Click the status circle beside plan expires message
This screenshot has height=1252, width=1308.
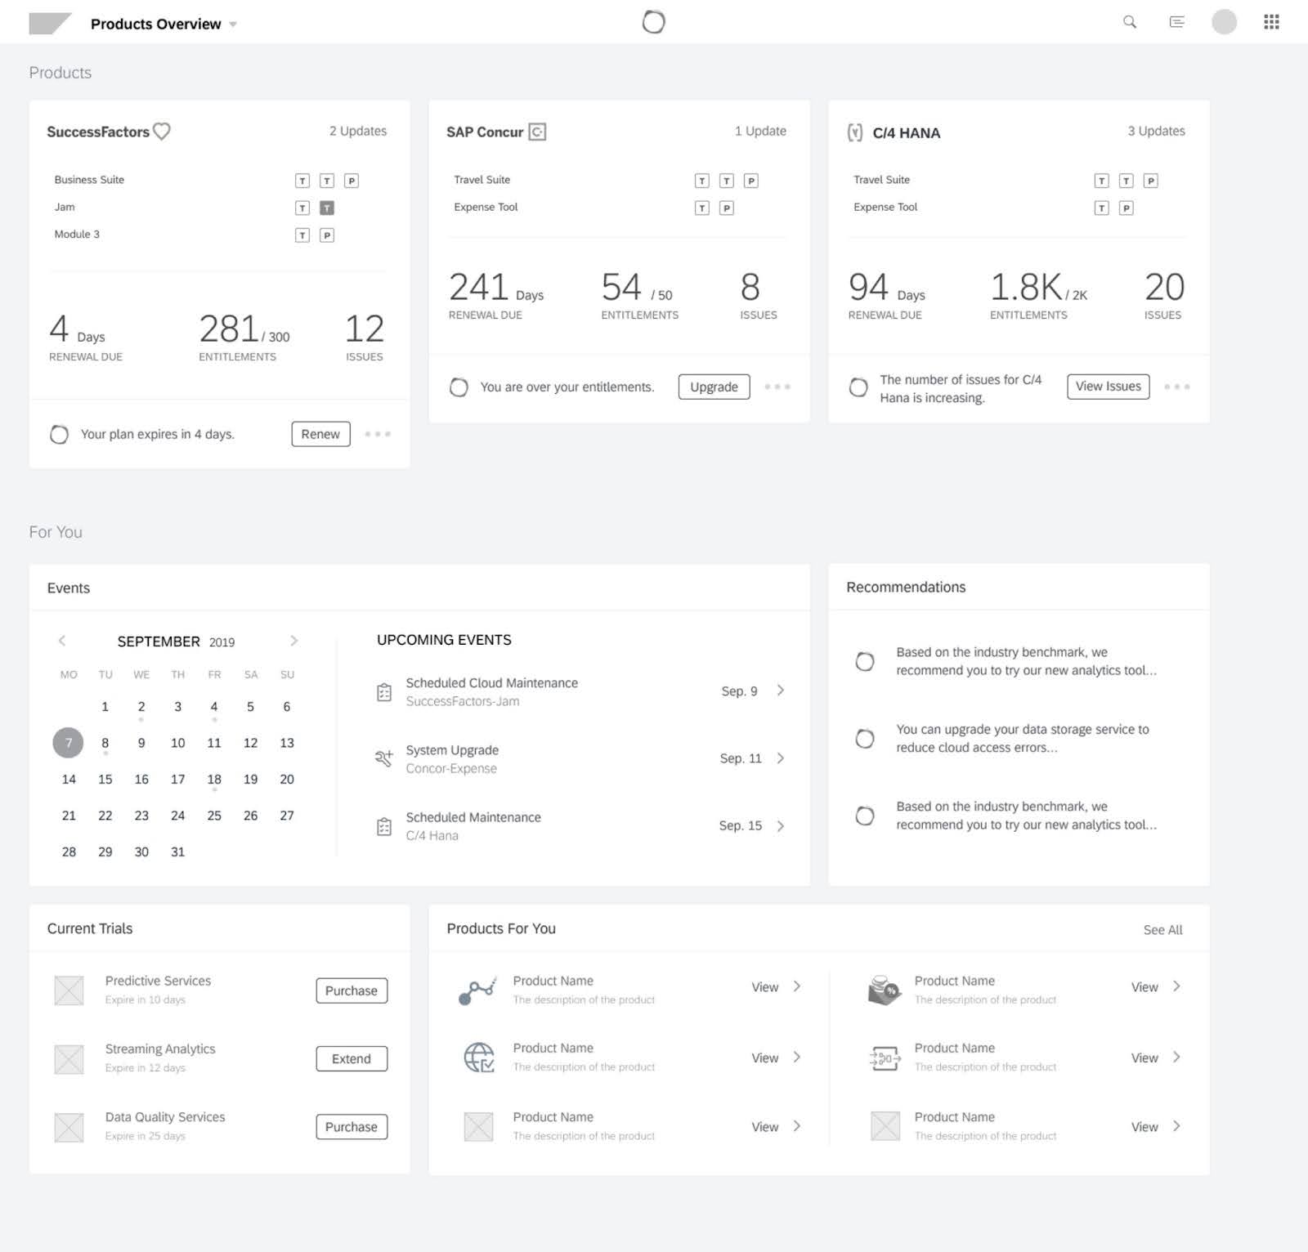pos(59,434)
